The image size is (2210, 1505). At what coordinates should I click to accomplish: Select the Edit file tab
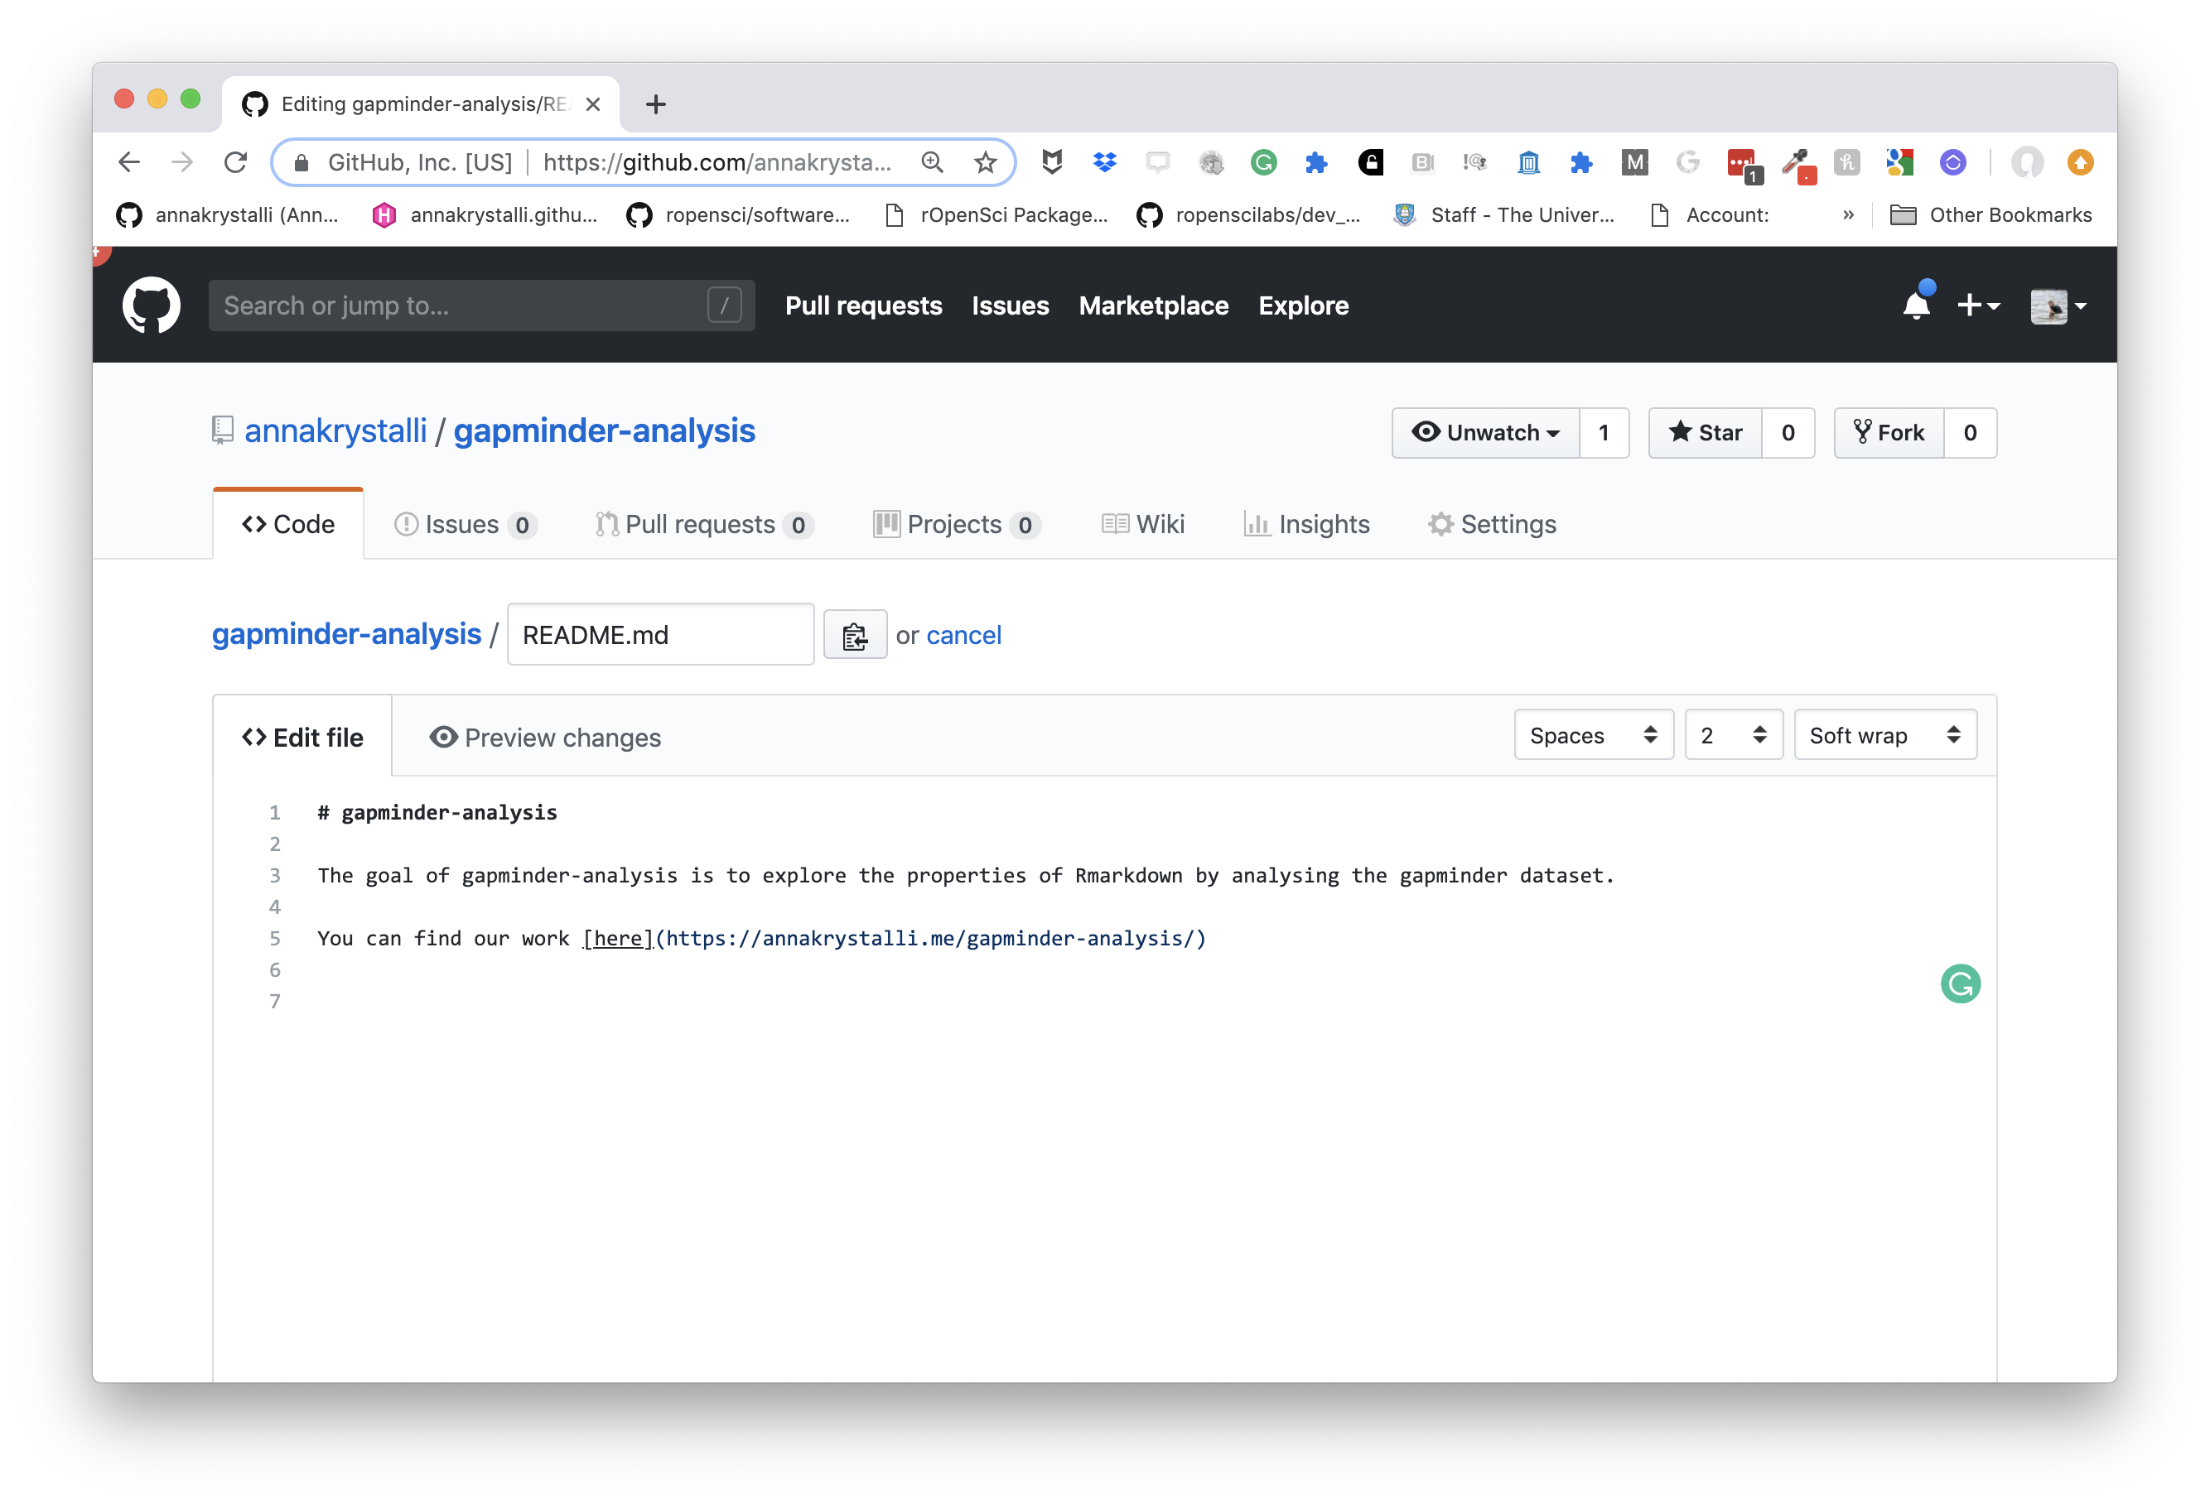click(302, 738)
